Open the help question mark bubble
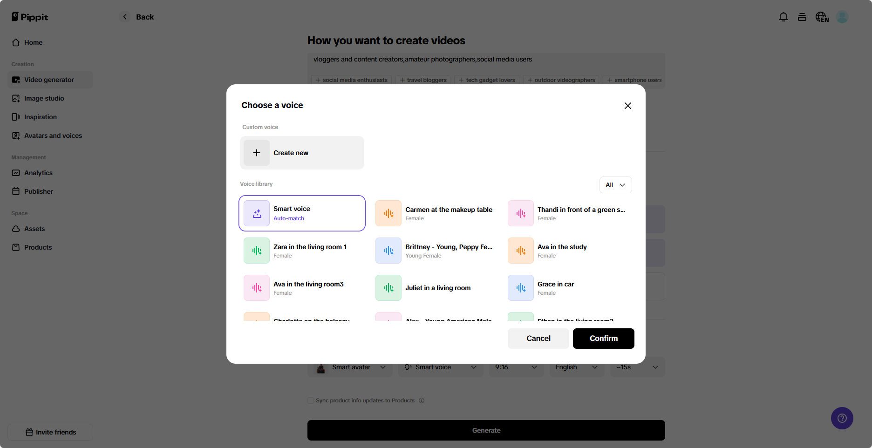This screenshot has height=448, width=872. tap(842, 418)
